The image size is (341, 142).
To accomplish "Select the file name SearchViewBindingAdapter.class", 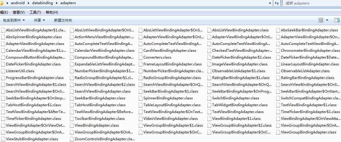I will coord(103,91).
